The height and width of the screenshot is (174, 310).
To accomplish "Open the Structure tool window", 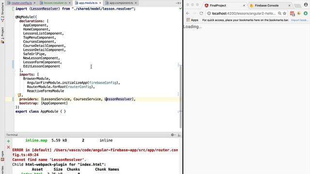I will [2, 12].
